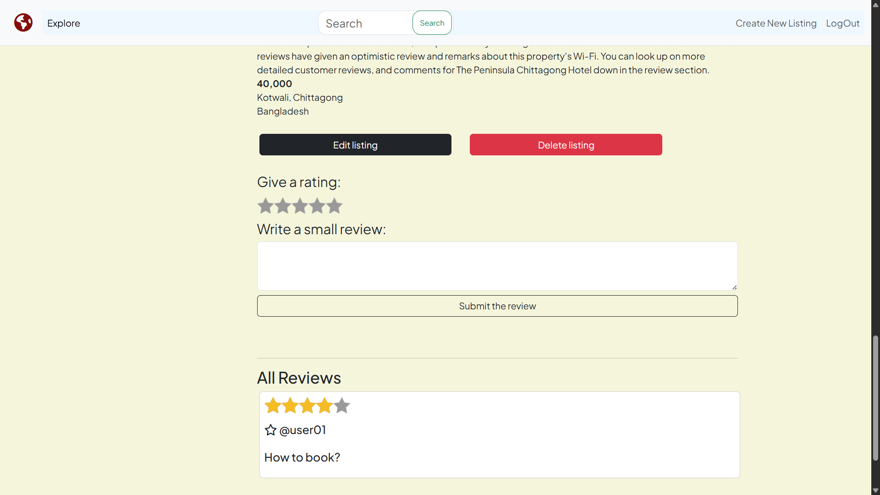Click the Edit listing button
The image size is (880, 495).
point(355,145)
